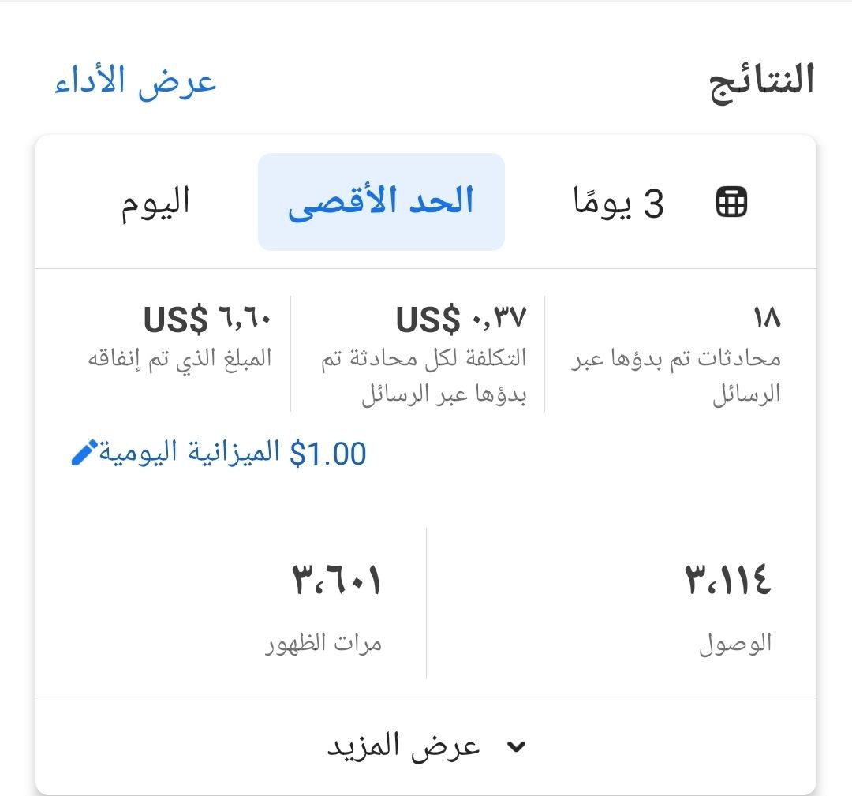Click the النتائج section heading

tap(763, 82)
